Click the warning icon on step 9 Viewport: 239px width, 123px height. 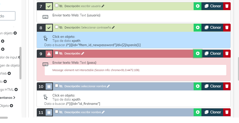point(49,53)
